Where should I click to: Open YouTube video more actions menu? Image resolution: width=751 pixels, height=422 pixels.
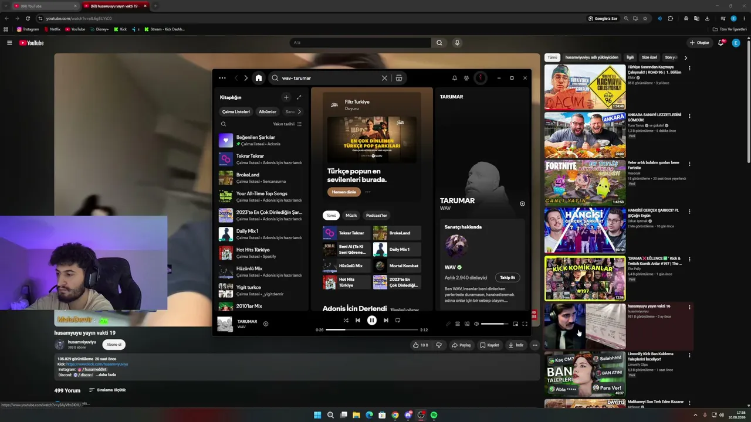tap(535, 345)
